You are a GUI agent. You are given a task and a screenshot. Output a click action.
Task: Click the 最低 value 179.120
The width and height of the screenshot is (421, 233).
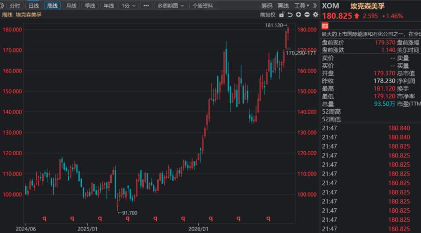pos(384,96)
